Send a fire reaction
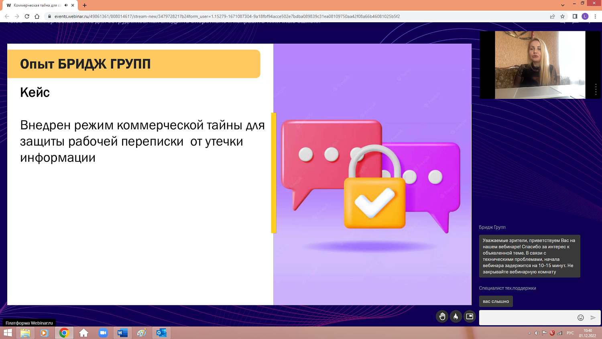Screen dimensions: 602x339 pos(456,317)
